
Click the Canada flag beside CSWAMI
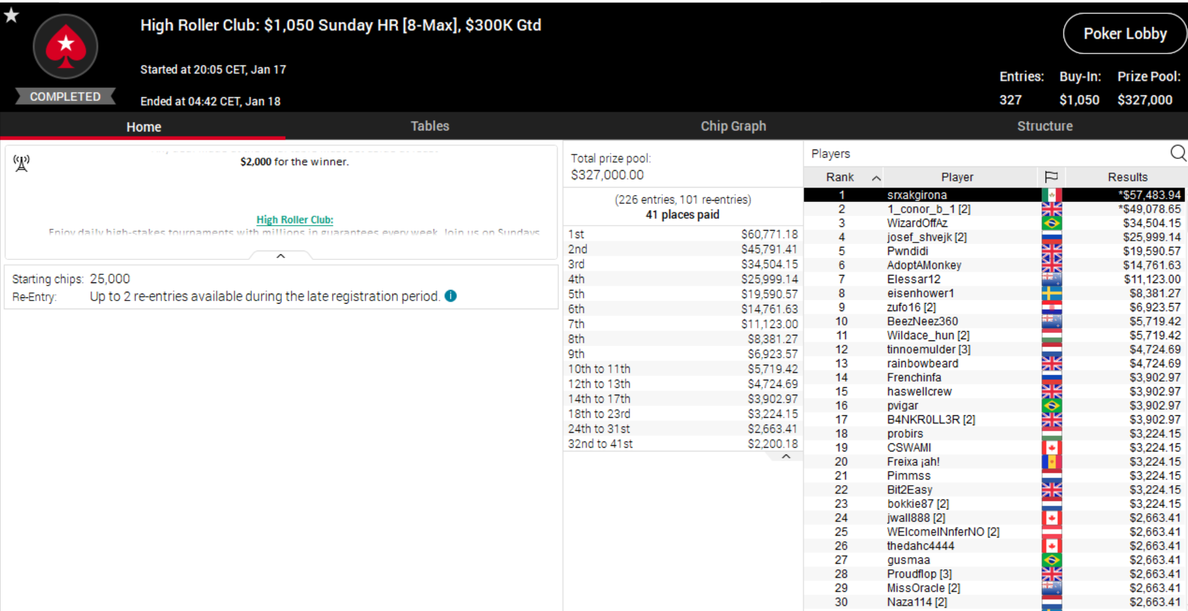[1051, 448]
